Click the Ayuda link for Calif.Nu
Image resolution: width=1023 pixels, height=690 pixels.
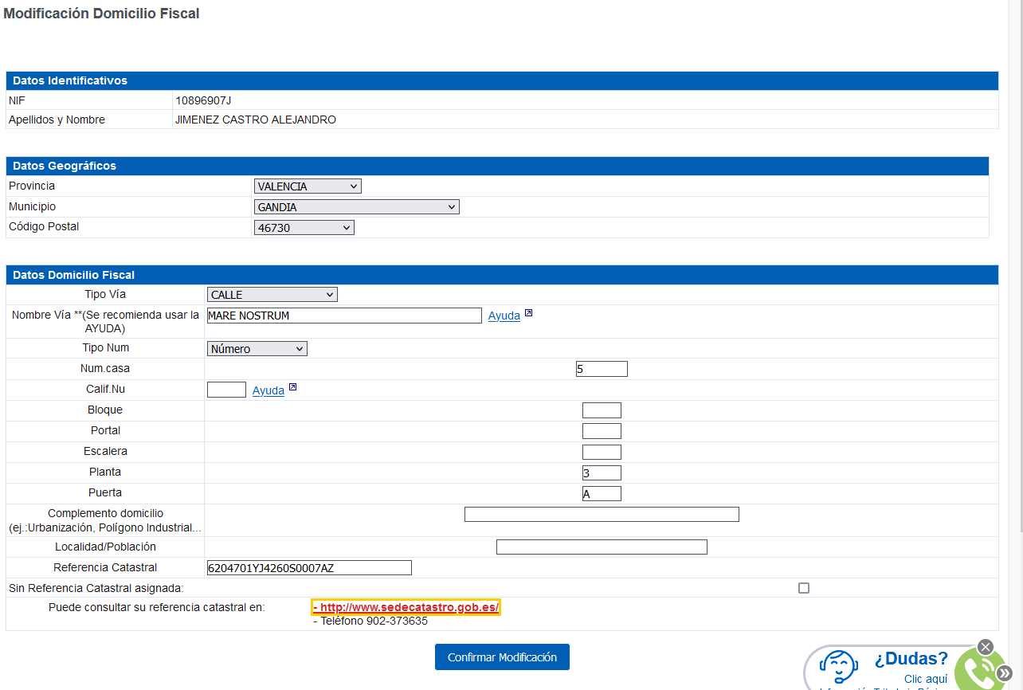(268, 390)
